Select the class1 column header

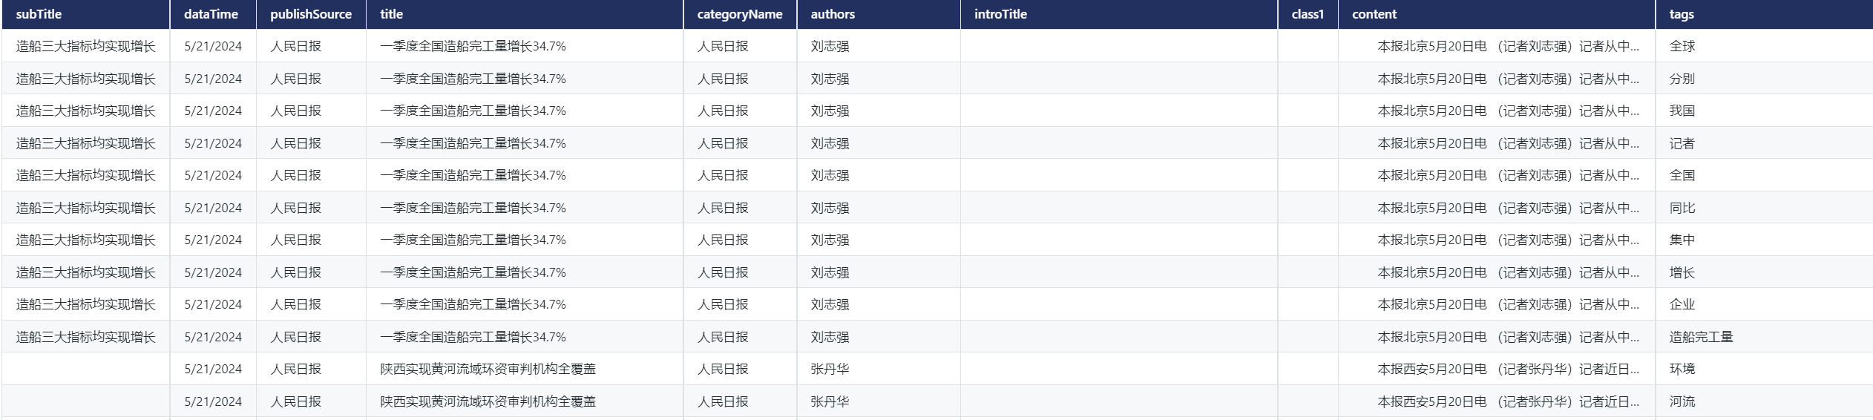[1308, 14]
